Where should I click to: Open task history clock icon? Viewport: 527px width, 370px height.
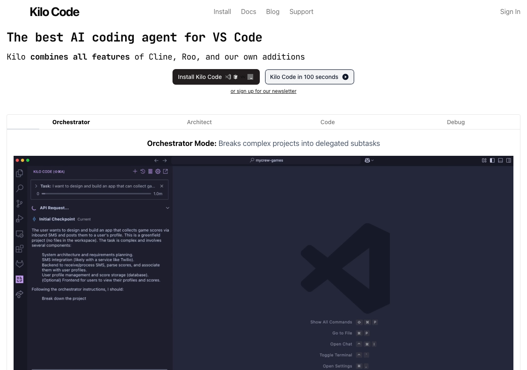tap(142, 171)
